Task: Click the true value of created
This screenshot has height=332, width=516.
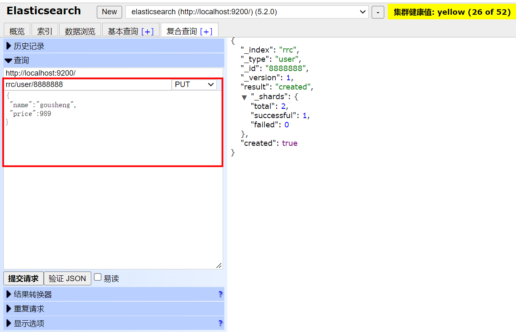Action: tap(290, 143)
